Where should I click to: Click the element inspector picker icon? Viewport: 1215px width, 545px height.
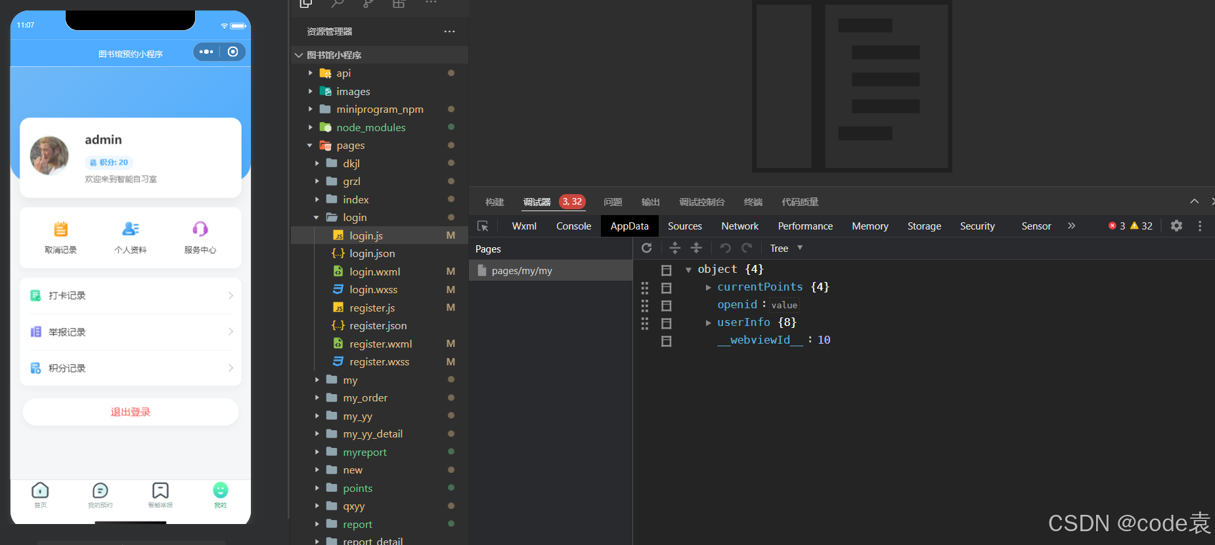[483, 226]
